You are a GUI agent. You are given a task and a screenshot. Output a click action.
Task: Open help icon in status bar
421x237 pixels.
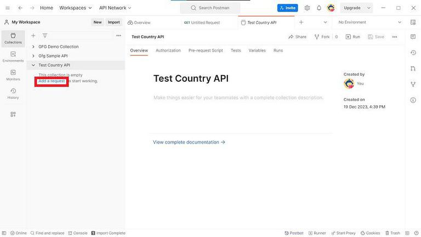point(416,233)
